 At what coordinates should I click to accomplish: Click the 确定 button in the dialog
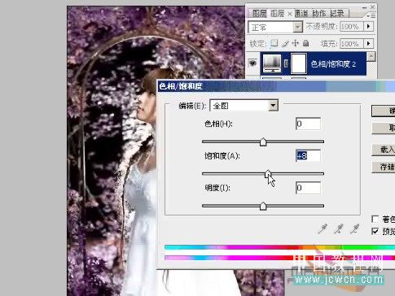[x=383, y=111]
